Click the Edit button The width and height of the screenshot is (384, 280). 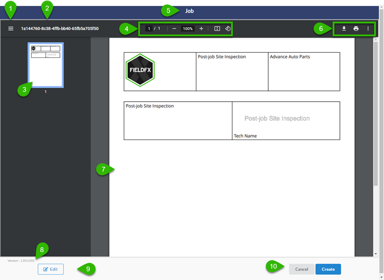50,269
